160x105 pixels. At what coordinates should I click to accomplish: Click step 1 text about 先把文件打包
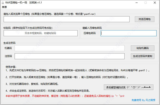77,70
